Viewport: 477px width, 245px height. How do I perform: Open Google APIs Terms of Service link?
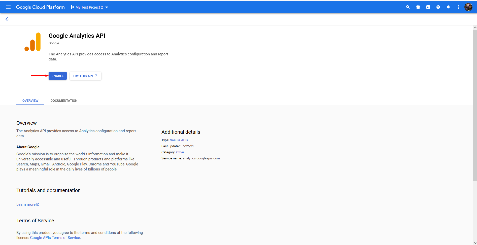coord(55,238)
